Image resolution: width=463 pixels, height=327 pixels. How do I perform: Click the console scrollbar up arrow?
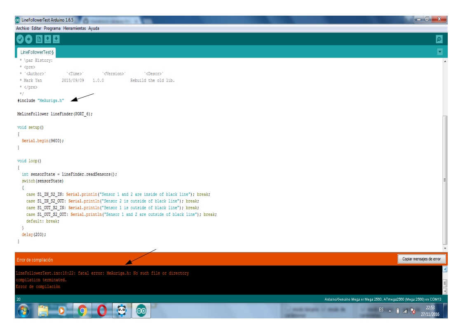pos(445,269)
